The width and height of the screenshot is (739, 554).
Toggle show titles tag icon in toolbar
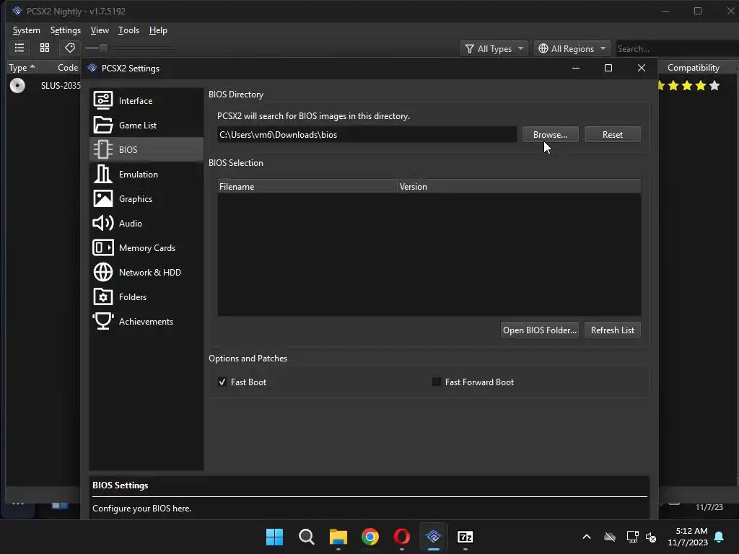[x=70, y=48]
